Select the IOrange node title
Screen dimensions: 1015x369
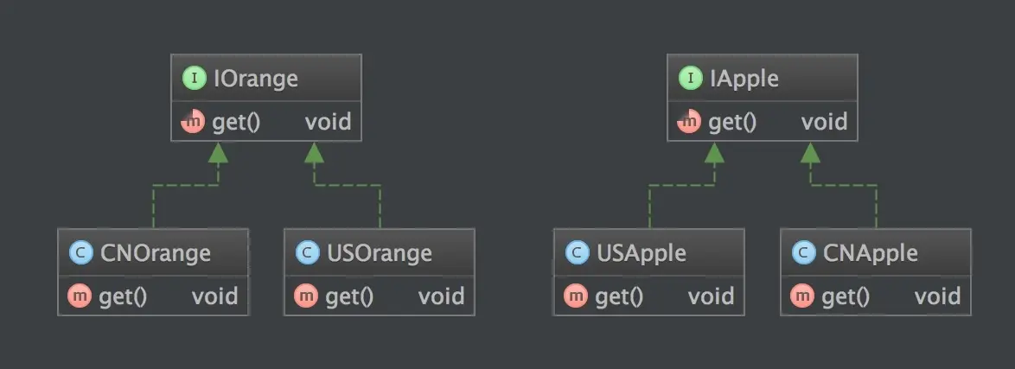coord(255,80)
